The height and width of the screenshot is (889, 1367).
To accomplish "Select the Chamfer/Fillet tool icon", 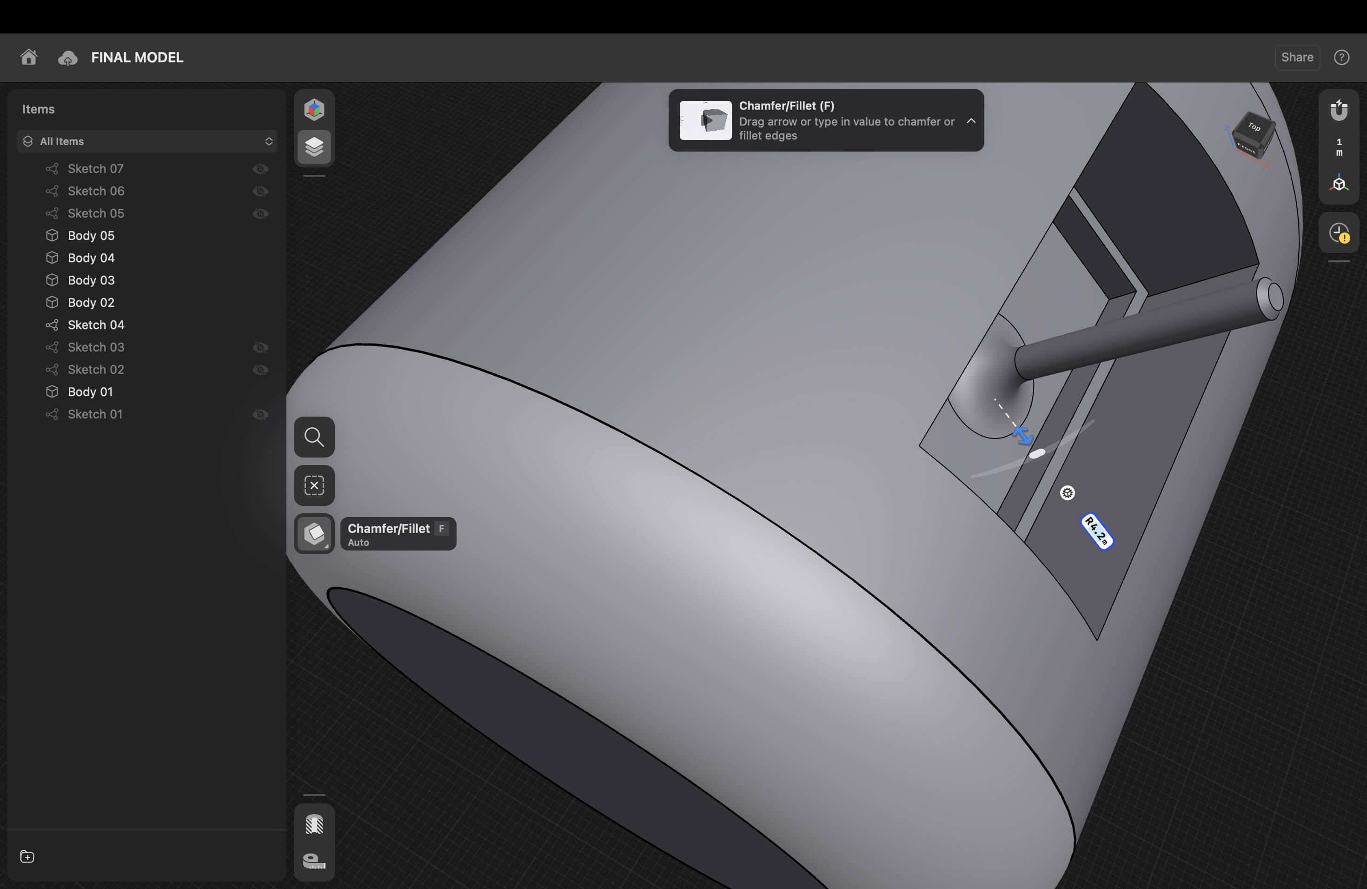I will coord(314,533).
